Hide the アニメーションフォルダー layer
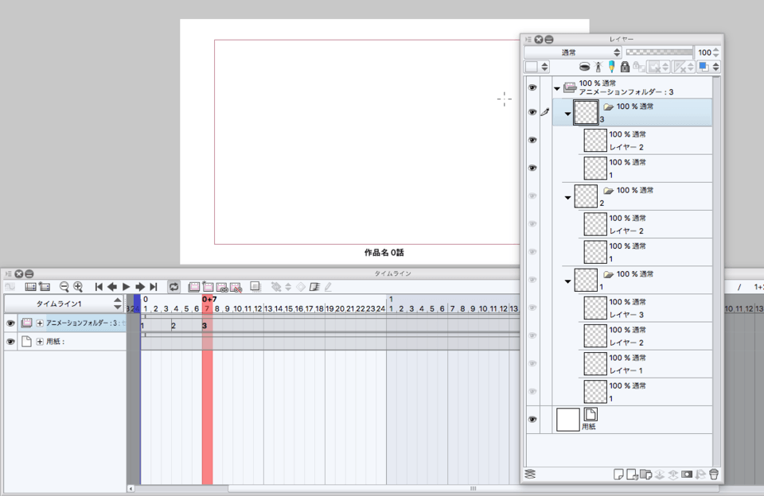The width and height of the screenshot is (764, 496). coord(532,87)
